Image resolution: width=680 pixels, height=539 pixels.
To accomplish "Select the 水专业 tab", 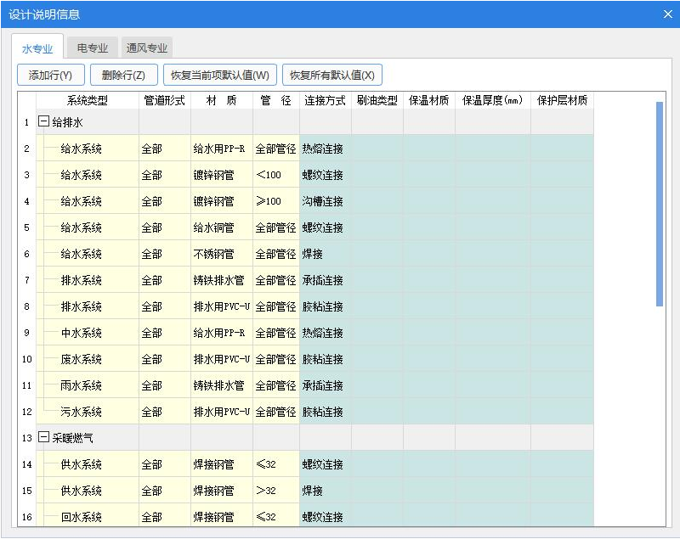I will pos(37,48).
